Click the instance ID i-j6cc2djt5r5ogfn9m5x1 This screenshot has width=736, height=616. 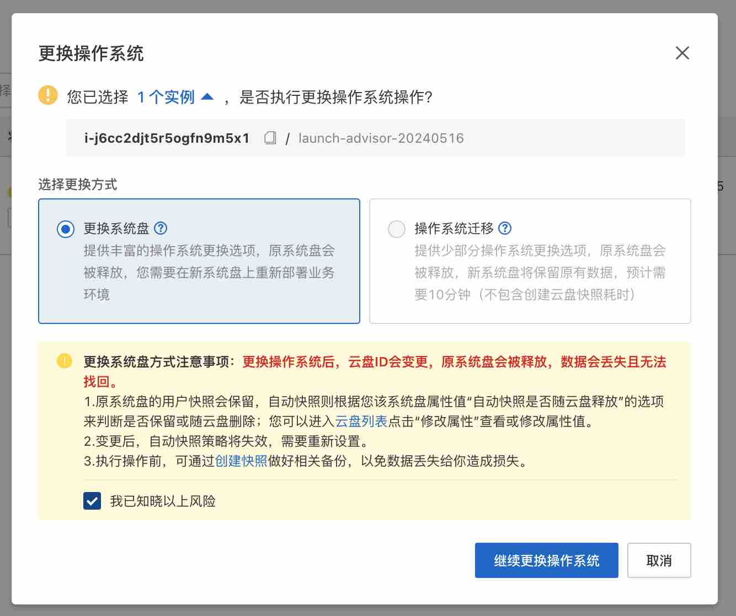click(167, 138)
